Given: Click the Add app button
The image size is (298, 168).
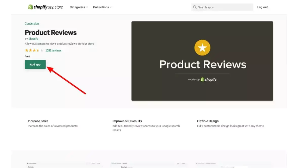Looking at the screenshot, I should [35, 64].
